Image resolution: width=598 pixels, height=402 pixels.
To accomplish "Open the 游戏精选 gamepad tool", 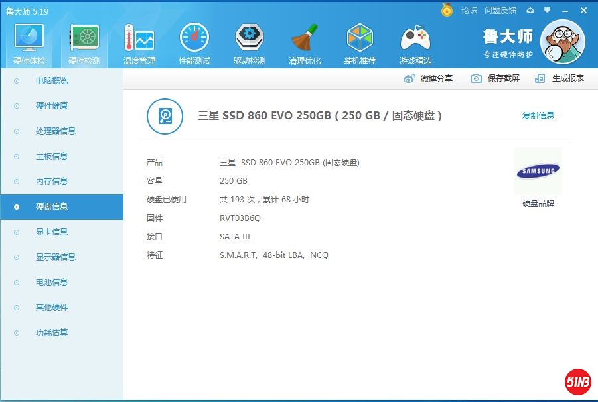I will point(415,44).
